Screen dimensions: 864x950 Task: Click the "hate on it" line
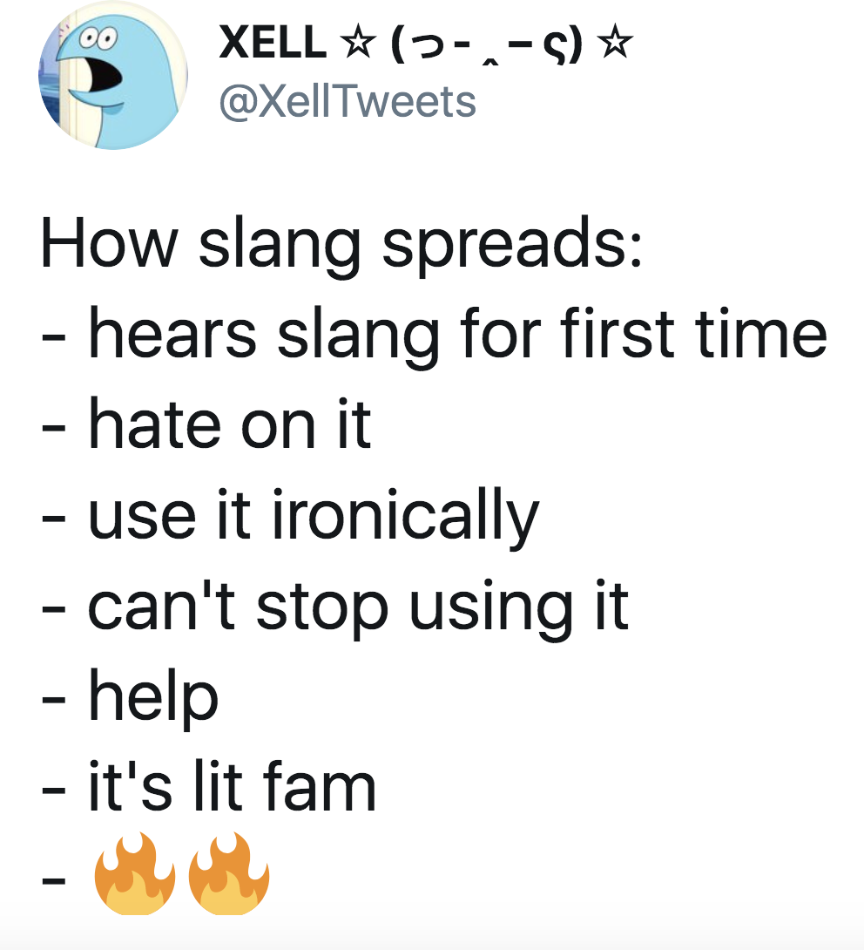(x=229, y=424)
